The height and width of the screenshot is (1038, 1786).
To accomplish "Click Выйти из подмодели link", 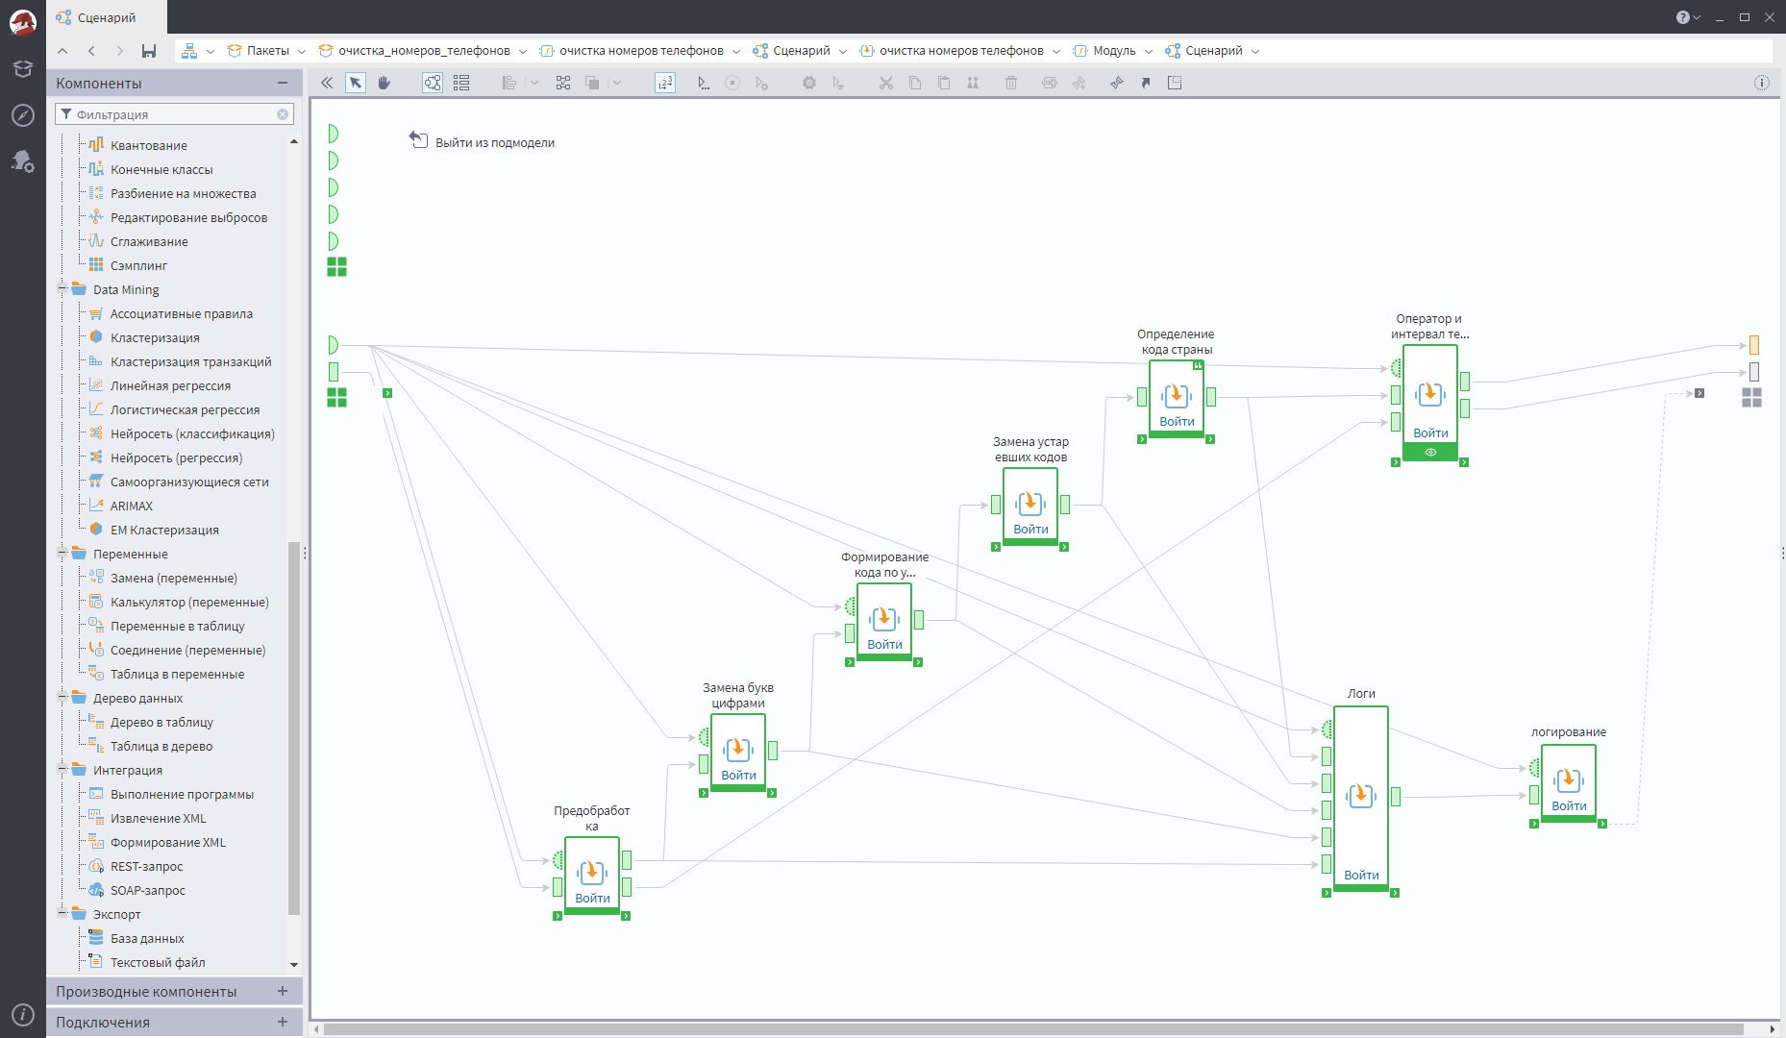I will tap(495, 141).
